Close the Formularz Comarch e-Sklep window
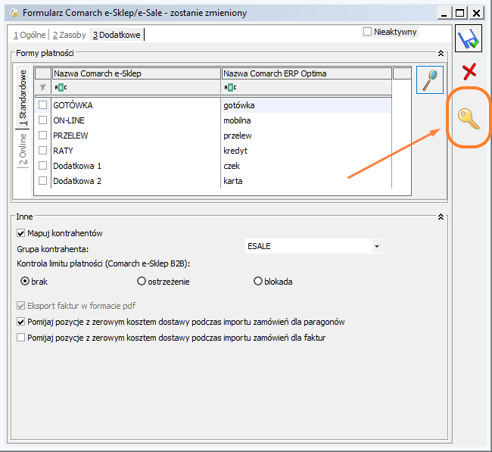This screenshot has height=452, width=492. (476, 13)
